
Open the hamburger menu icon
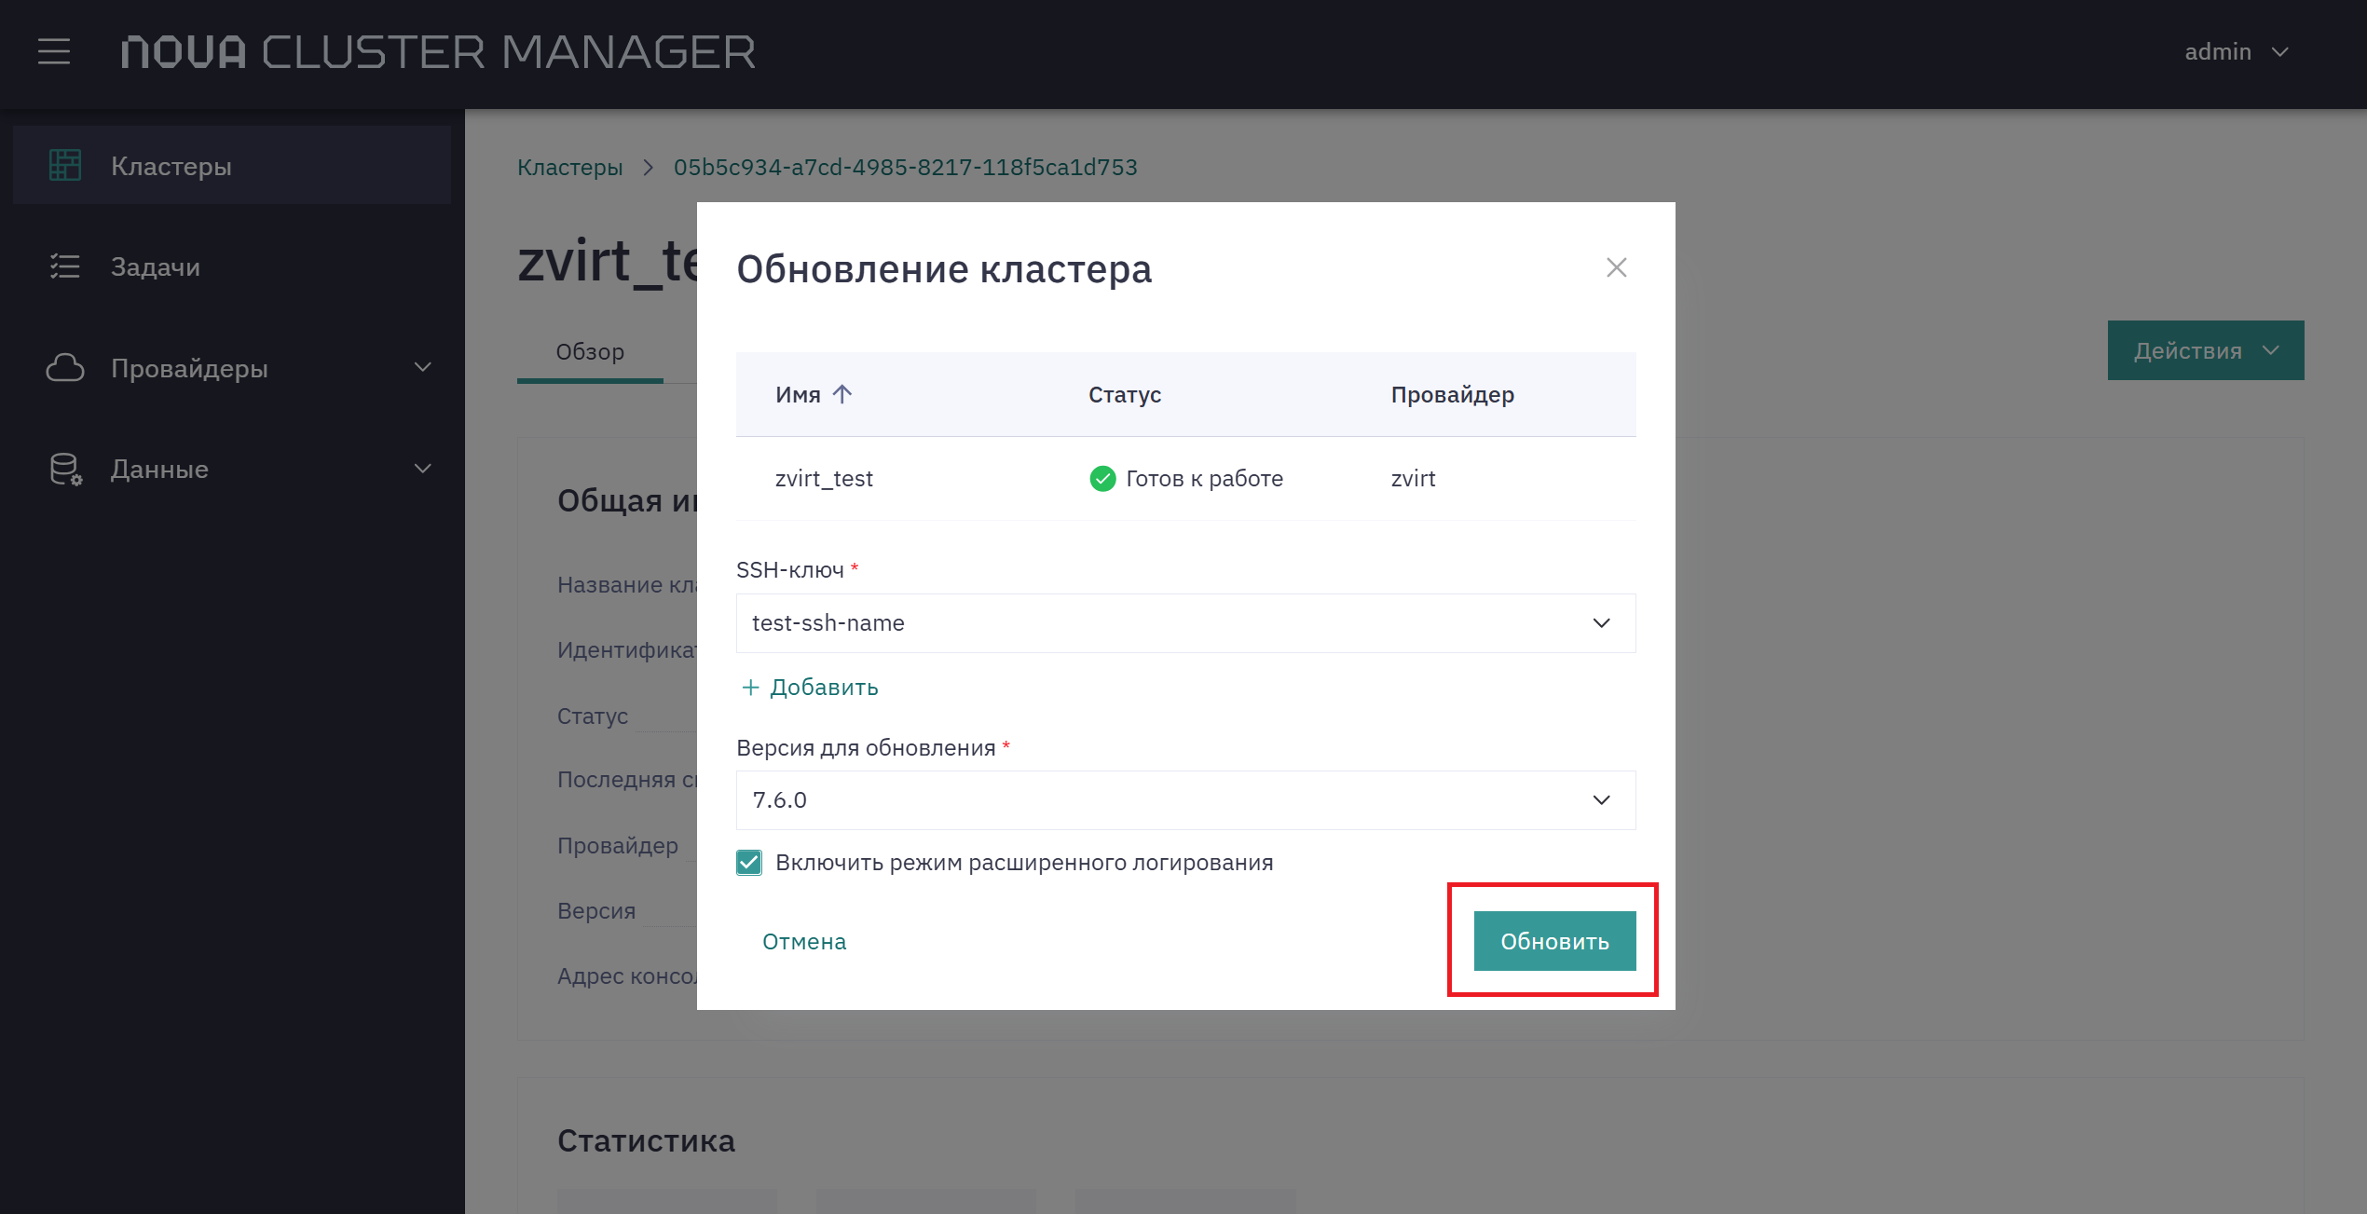(54, 51)
